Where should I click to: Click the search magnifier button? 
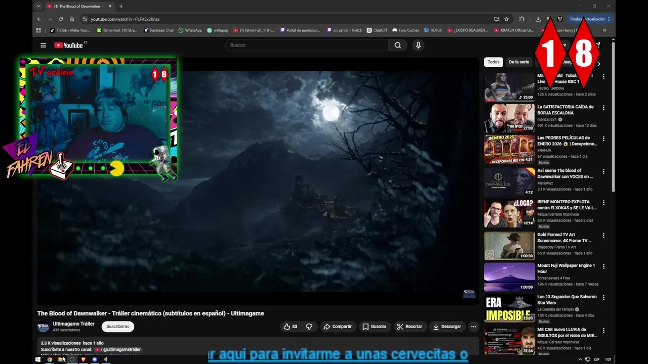point(398,45)
